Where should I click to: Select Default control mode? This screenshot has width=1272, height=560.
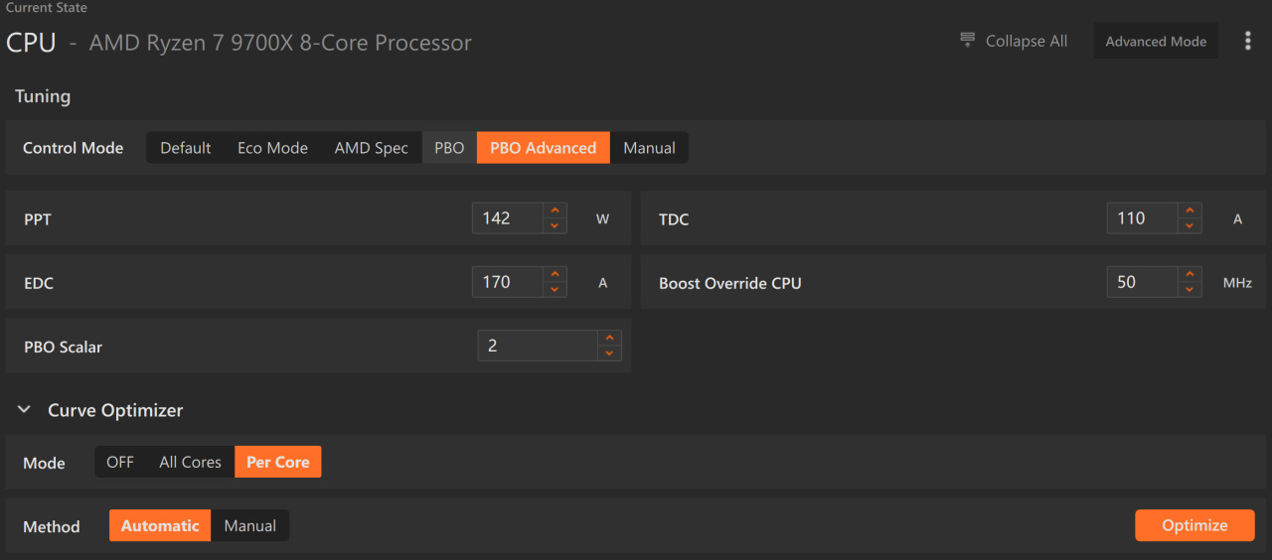coord(186,148)
